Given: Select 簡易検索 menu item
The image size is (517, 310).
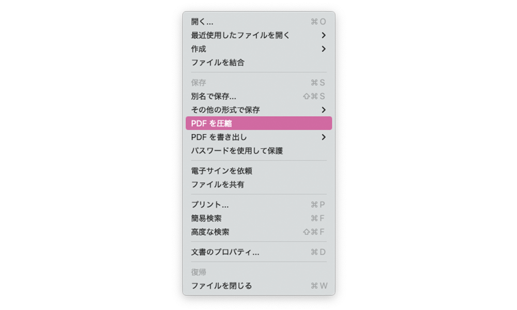Looking at the screenshot, I should click(259, 218).
